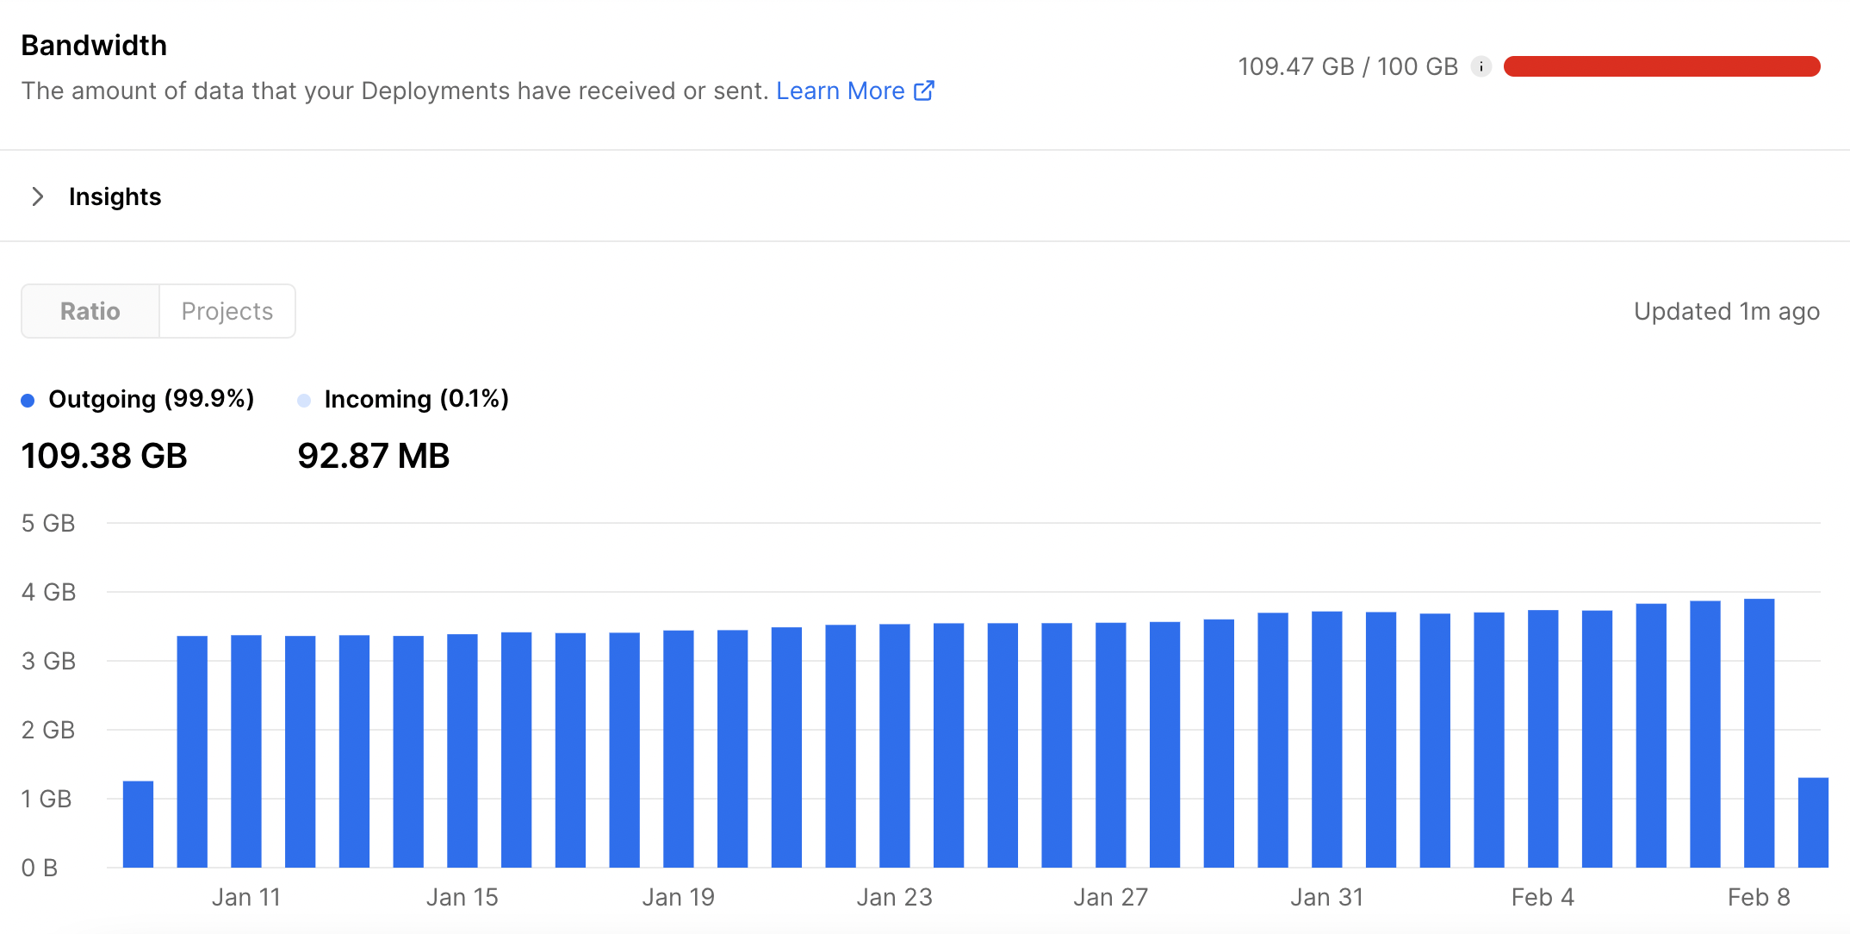Open the Learn More bandwidth documentation
This screenshot has width=1850, height=934.
841,90
